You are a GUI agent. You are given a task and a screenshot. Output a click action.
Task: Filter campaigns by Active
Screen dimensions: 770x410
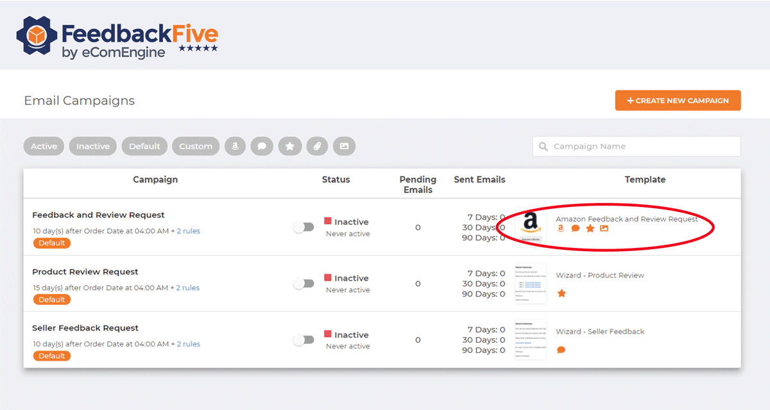click(x=44, y=146)
